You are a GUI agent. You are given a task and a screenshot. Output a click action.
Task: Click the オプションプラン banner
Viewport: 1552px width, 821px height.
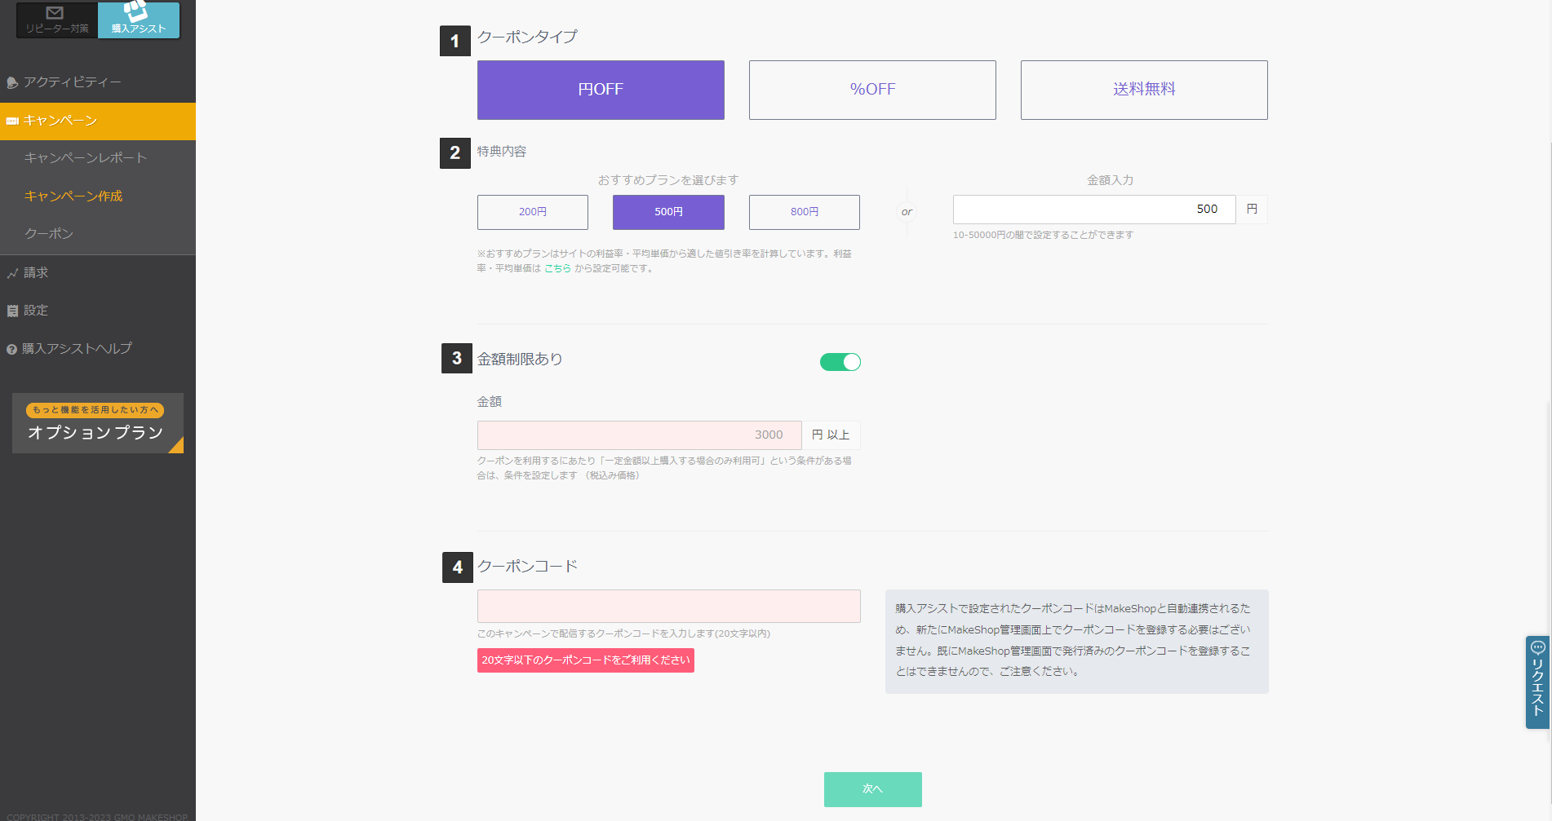coord(98,423)
